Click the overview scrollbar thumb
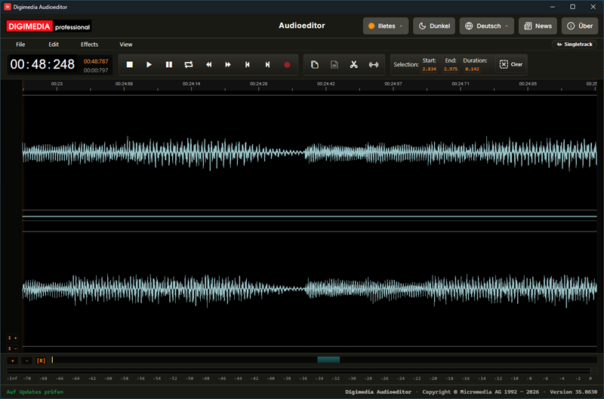 tap(328, 360)
